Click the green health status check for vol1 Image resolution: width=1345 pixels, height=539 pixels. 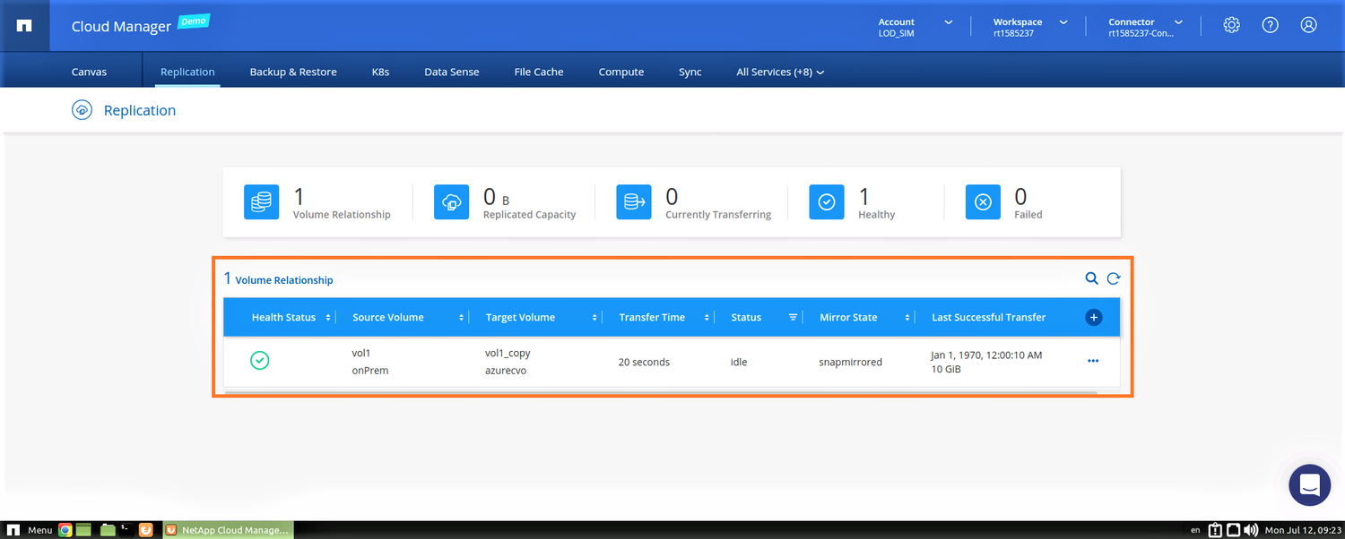coord(260,361)
